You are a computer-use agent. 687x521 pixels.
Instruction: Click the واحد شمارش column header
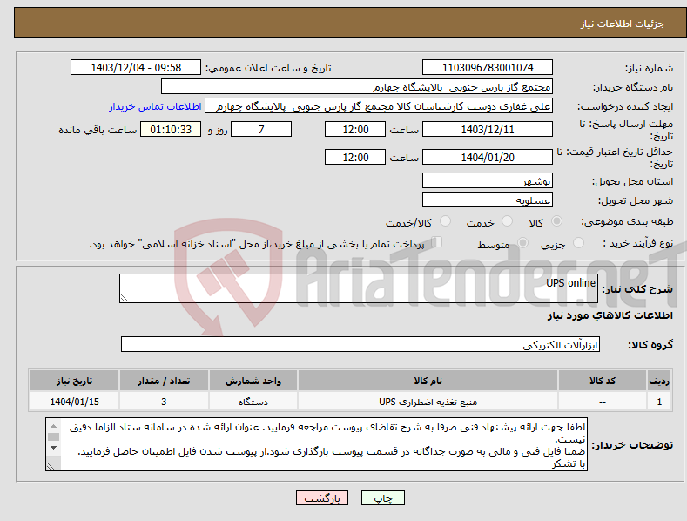pyautogui.click(x=253, y=381)
